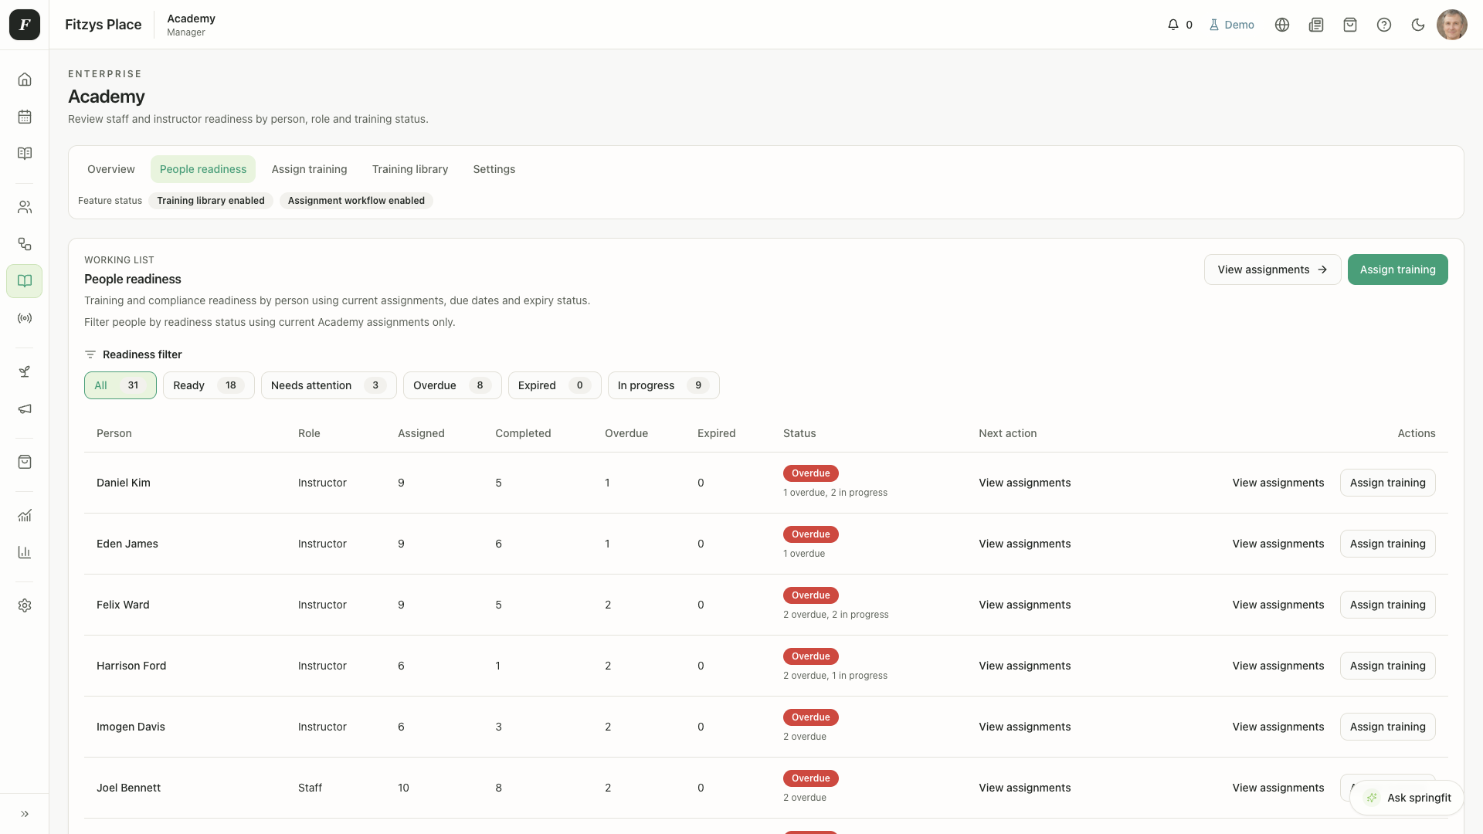
Task: Click Imogen Davis's Overdue status badge
Action: (x=810, y=717)
